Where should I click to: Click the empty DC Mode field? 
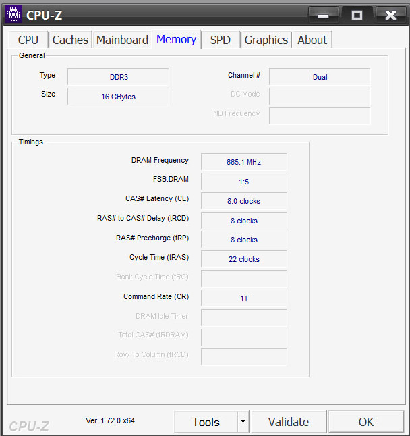(x=320, y=97)
